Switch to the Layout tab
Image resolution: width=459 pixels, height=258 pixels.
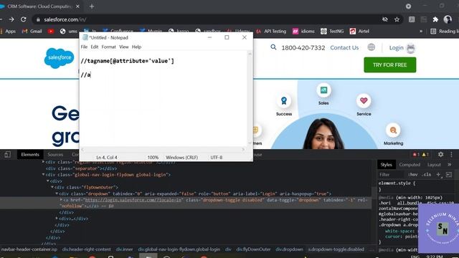(x=434, y=165)
